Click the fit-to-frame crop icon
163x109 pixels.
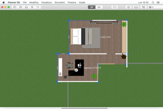[x=144, y=7]
